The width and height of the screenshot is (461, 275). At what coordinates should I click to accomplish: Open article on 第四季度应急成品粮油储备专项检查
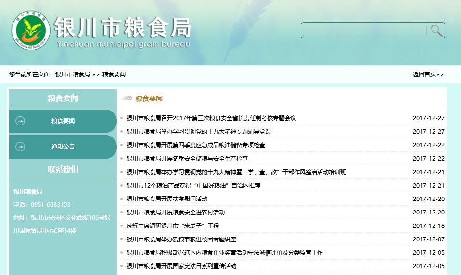click(x=195, y=145)
